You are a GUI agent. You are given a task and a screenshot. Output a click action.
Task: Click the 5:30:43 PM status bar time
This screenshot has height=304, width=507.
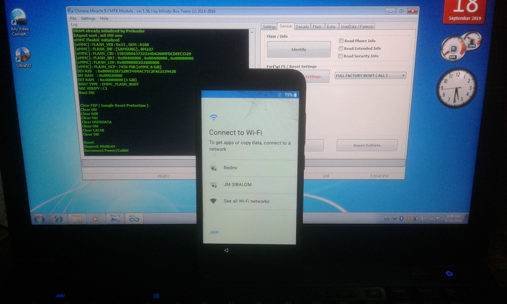tap(379, 176)
